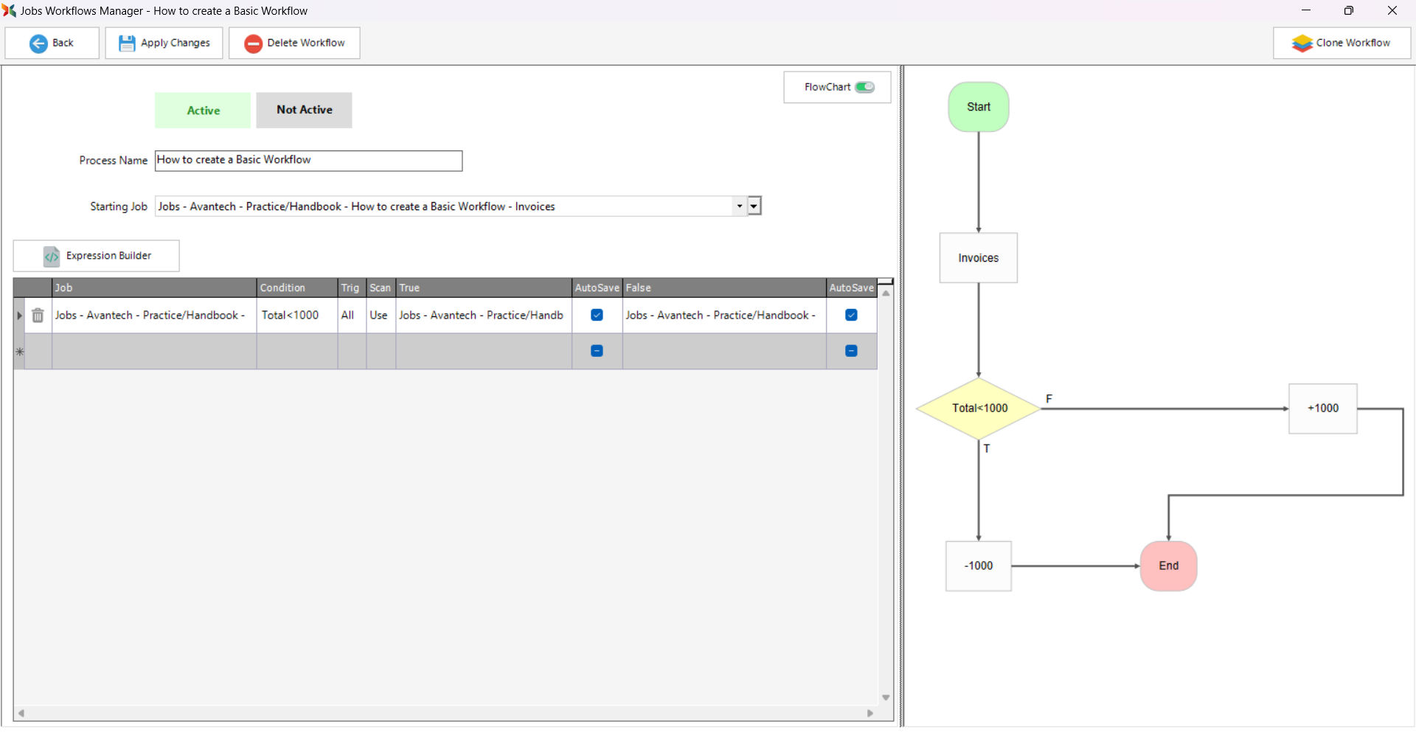This screenshot has height=752, width=1416.
Task: Click the new row asterisk marker
Action: click(x=20, y=352)
